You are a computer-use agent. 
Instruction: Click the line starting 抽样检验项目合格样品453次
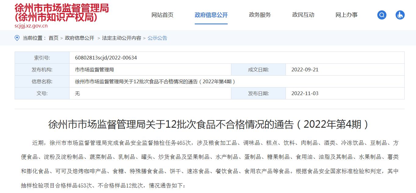click(103, 185)
